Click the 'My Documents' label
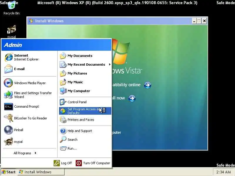 [x=80, y=56]
